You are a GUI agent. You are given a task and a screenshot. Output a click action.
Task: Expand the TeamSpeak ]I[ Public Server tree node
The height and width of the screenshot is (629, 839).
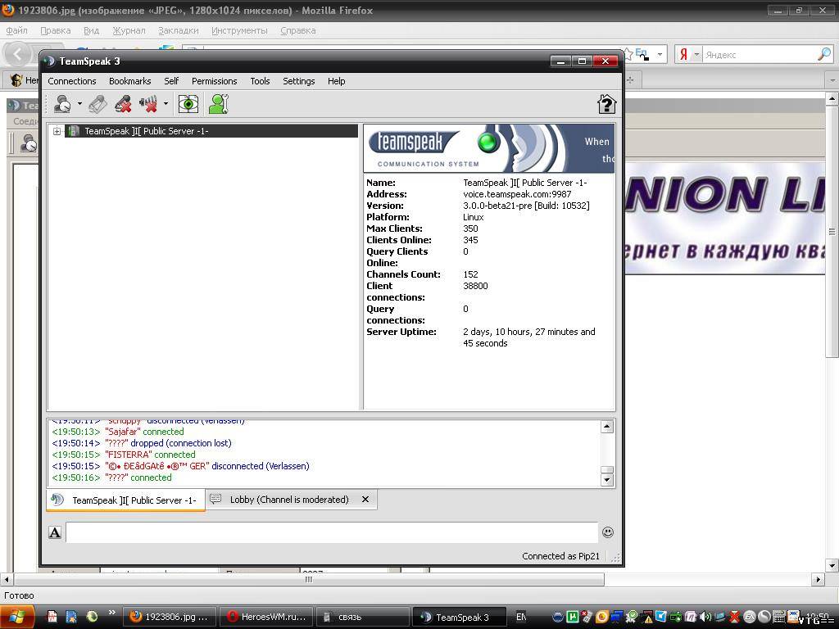[x=57, y=131]
